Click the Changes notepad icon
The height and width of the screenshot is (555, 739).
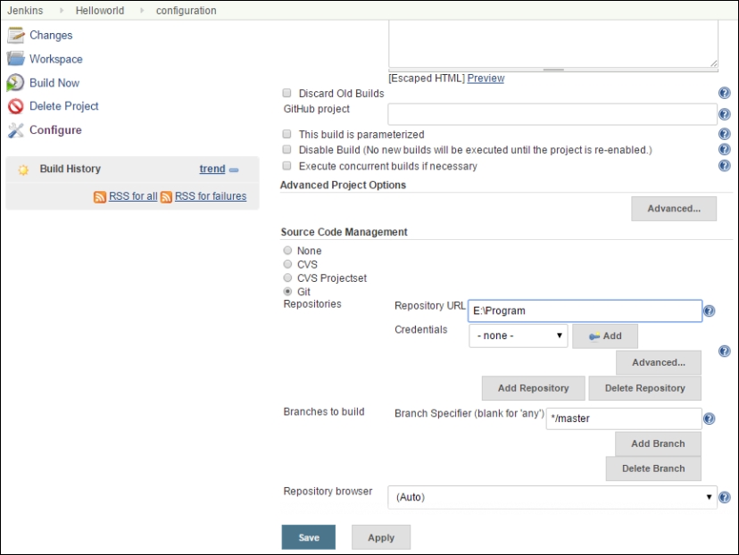click(x=15, y=35)
